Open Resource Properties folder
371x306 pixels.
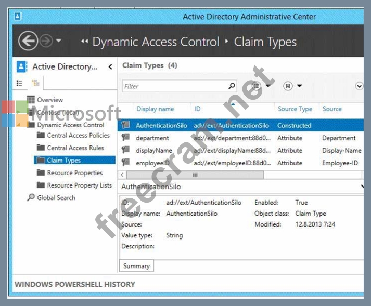click(x=75, y=172)
